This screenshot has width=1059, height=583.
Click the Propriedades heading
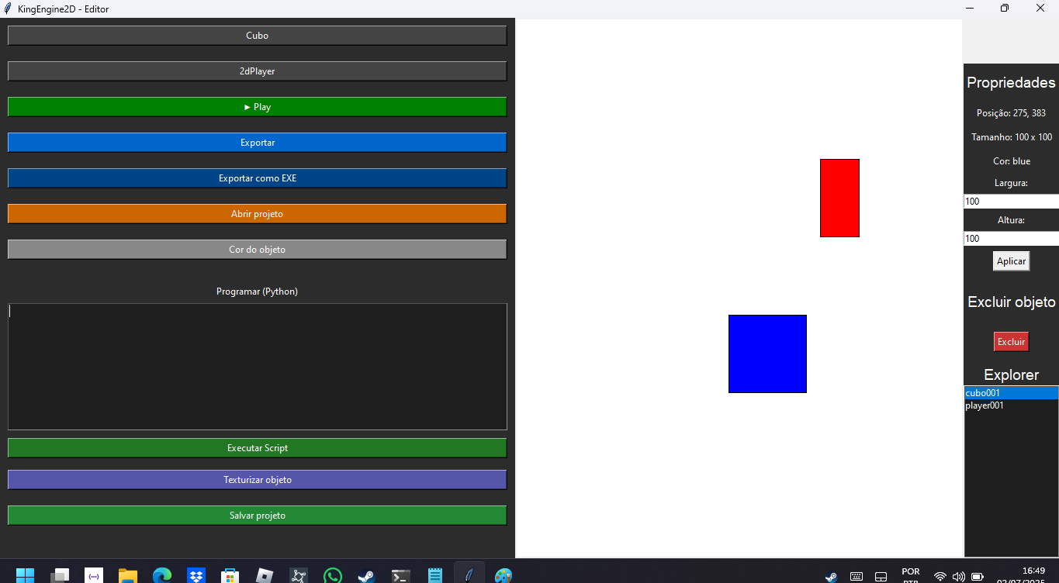pyautogui.click(x=1011, y=83)
